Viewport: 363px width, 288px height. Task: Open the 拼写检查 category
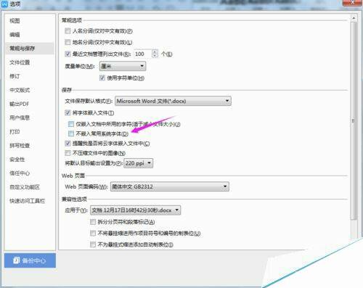pyautogui.click(x=20, y=146)
